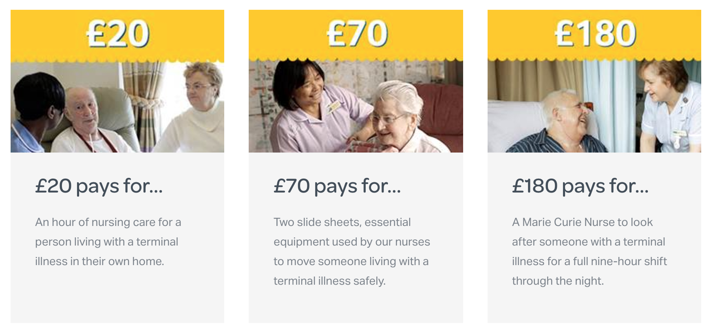Click the yellow £70 banner
The height and width of the screenshot is (332, 711).
[356, 35]
